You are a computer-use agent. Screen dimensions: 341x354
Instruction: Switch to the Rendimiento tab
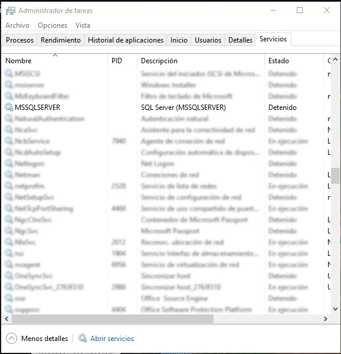[x=61, y=40]
